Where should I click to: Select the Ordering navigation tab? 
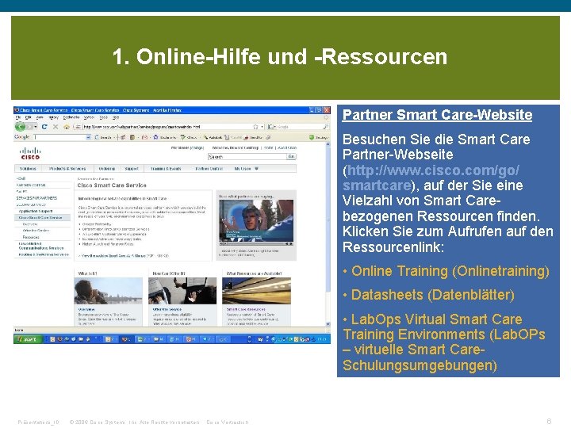[107, 169]
